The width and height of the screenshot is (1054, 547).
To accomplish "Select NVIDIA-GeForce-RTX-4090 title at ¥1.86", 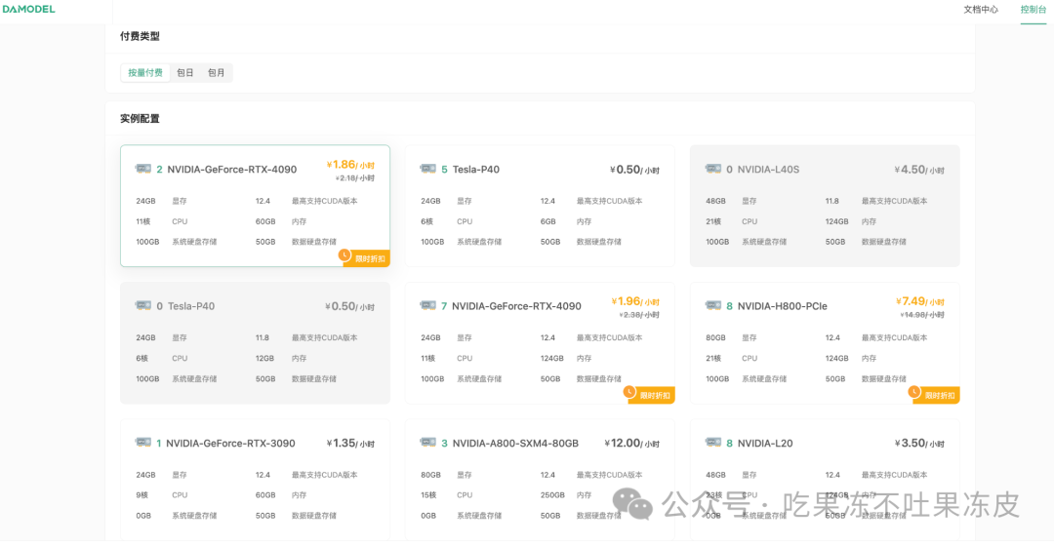I will (232, 170).
